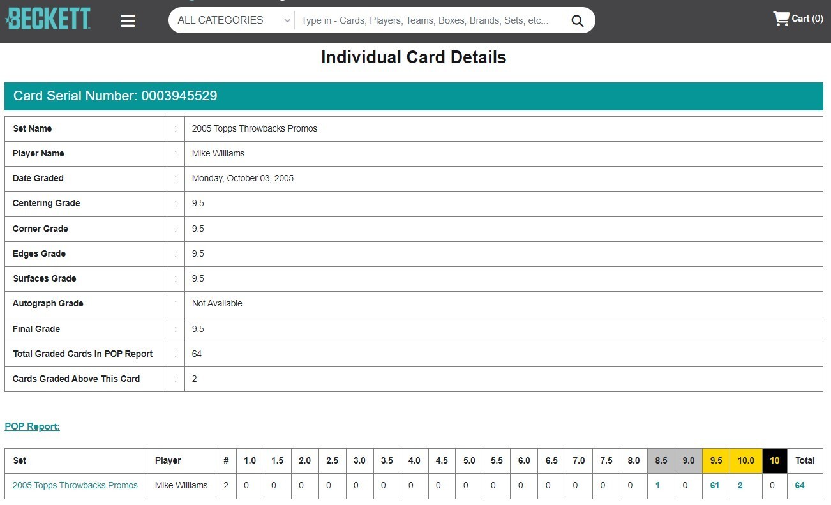Screen dimensions: 831x505
Task: Click the Final Grade label
Action: pos(36,329)
